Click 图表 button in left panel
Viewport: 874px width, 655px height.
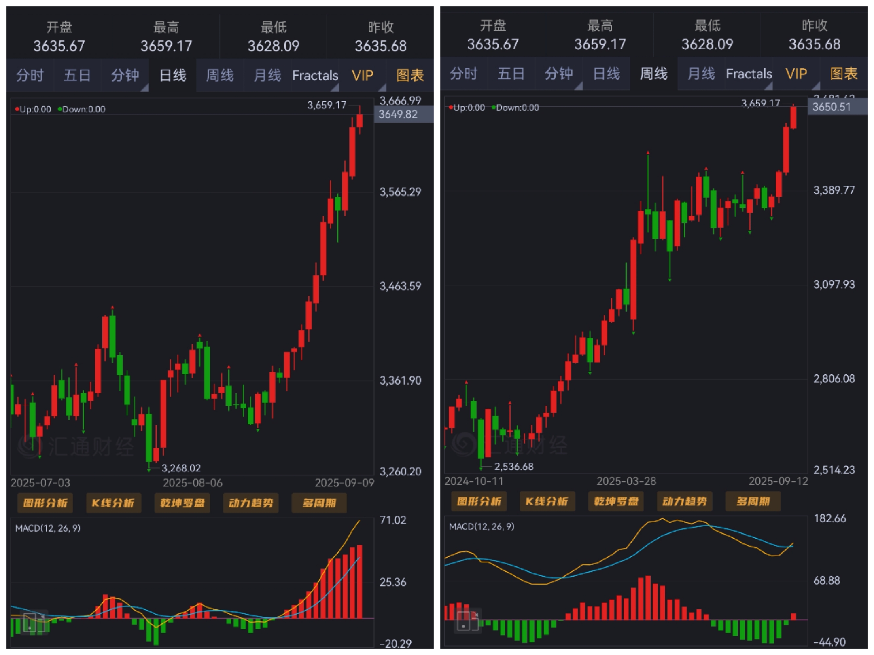click(410, 76)
